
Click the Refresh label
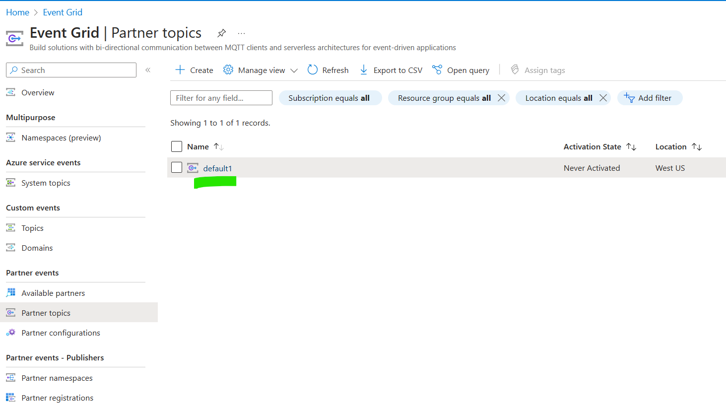[x=335, y=70]
